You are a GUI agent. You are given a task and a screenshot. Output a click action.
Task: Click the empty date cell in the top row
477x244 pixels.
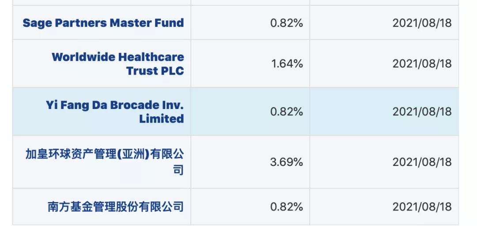click(x=384, y=2)
